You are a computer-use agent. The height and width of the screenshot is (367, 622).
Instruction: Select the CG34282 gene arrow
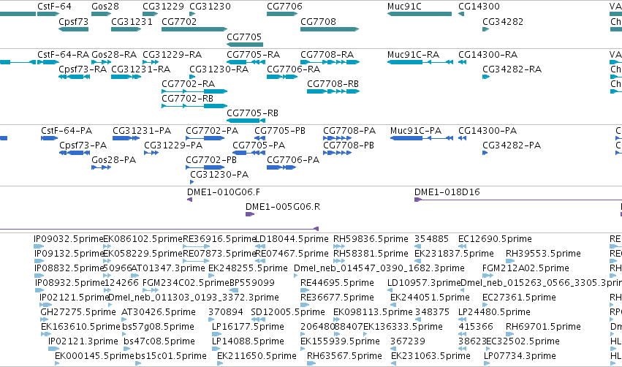point(485,29)
